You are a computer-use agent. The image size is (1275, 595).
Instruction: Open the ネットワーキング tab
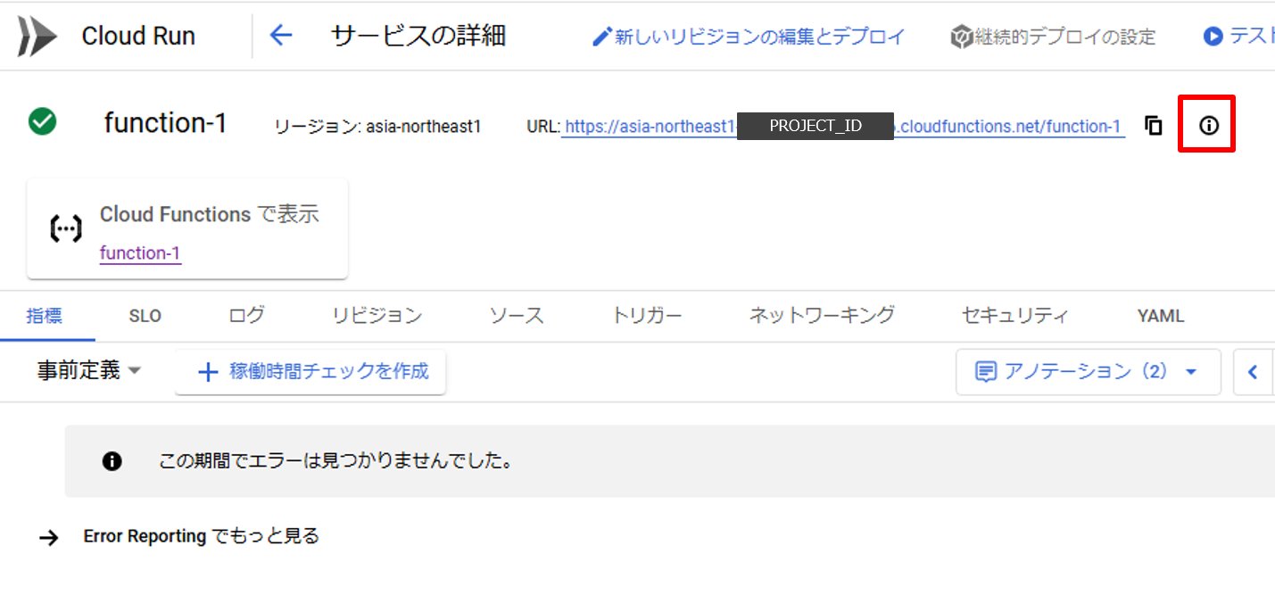click(822, 316)
